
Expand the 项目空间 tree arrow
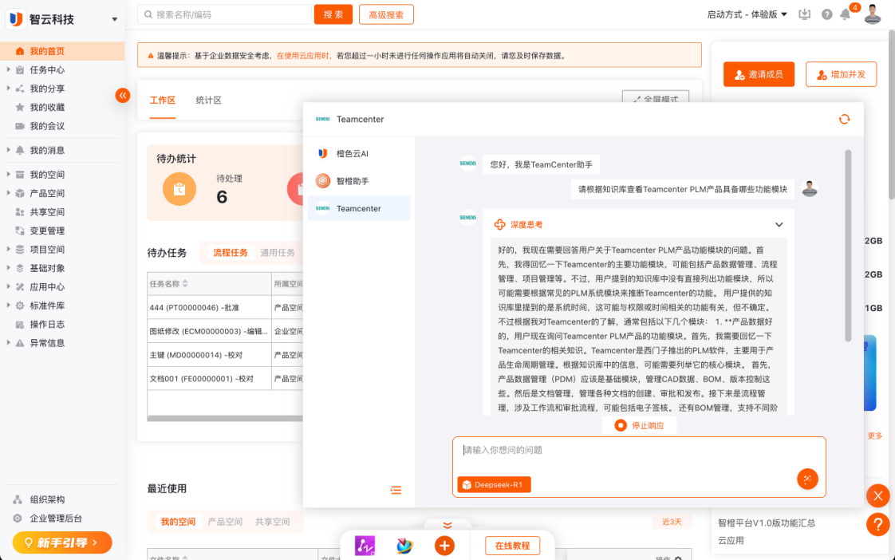click(8, 250)
